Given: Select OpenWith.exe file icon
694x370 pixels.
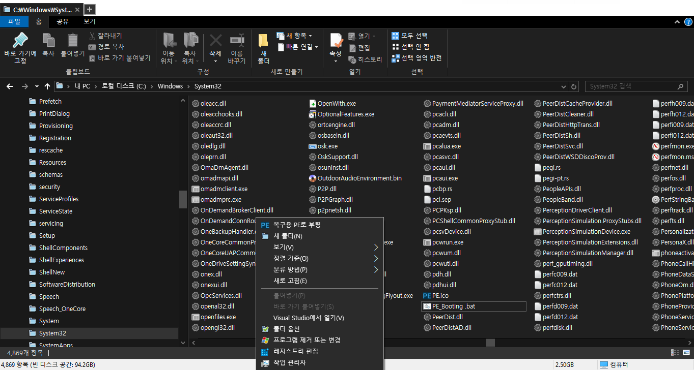Looking at the screenshot, I should 313,103.
